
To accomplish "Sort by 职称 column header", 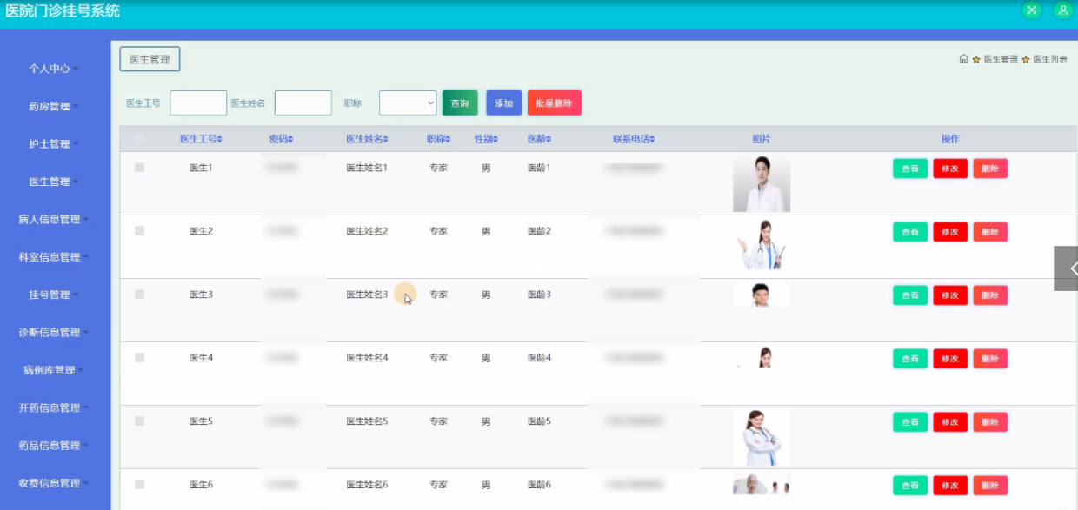I will 438,139.
